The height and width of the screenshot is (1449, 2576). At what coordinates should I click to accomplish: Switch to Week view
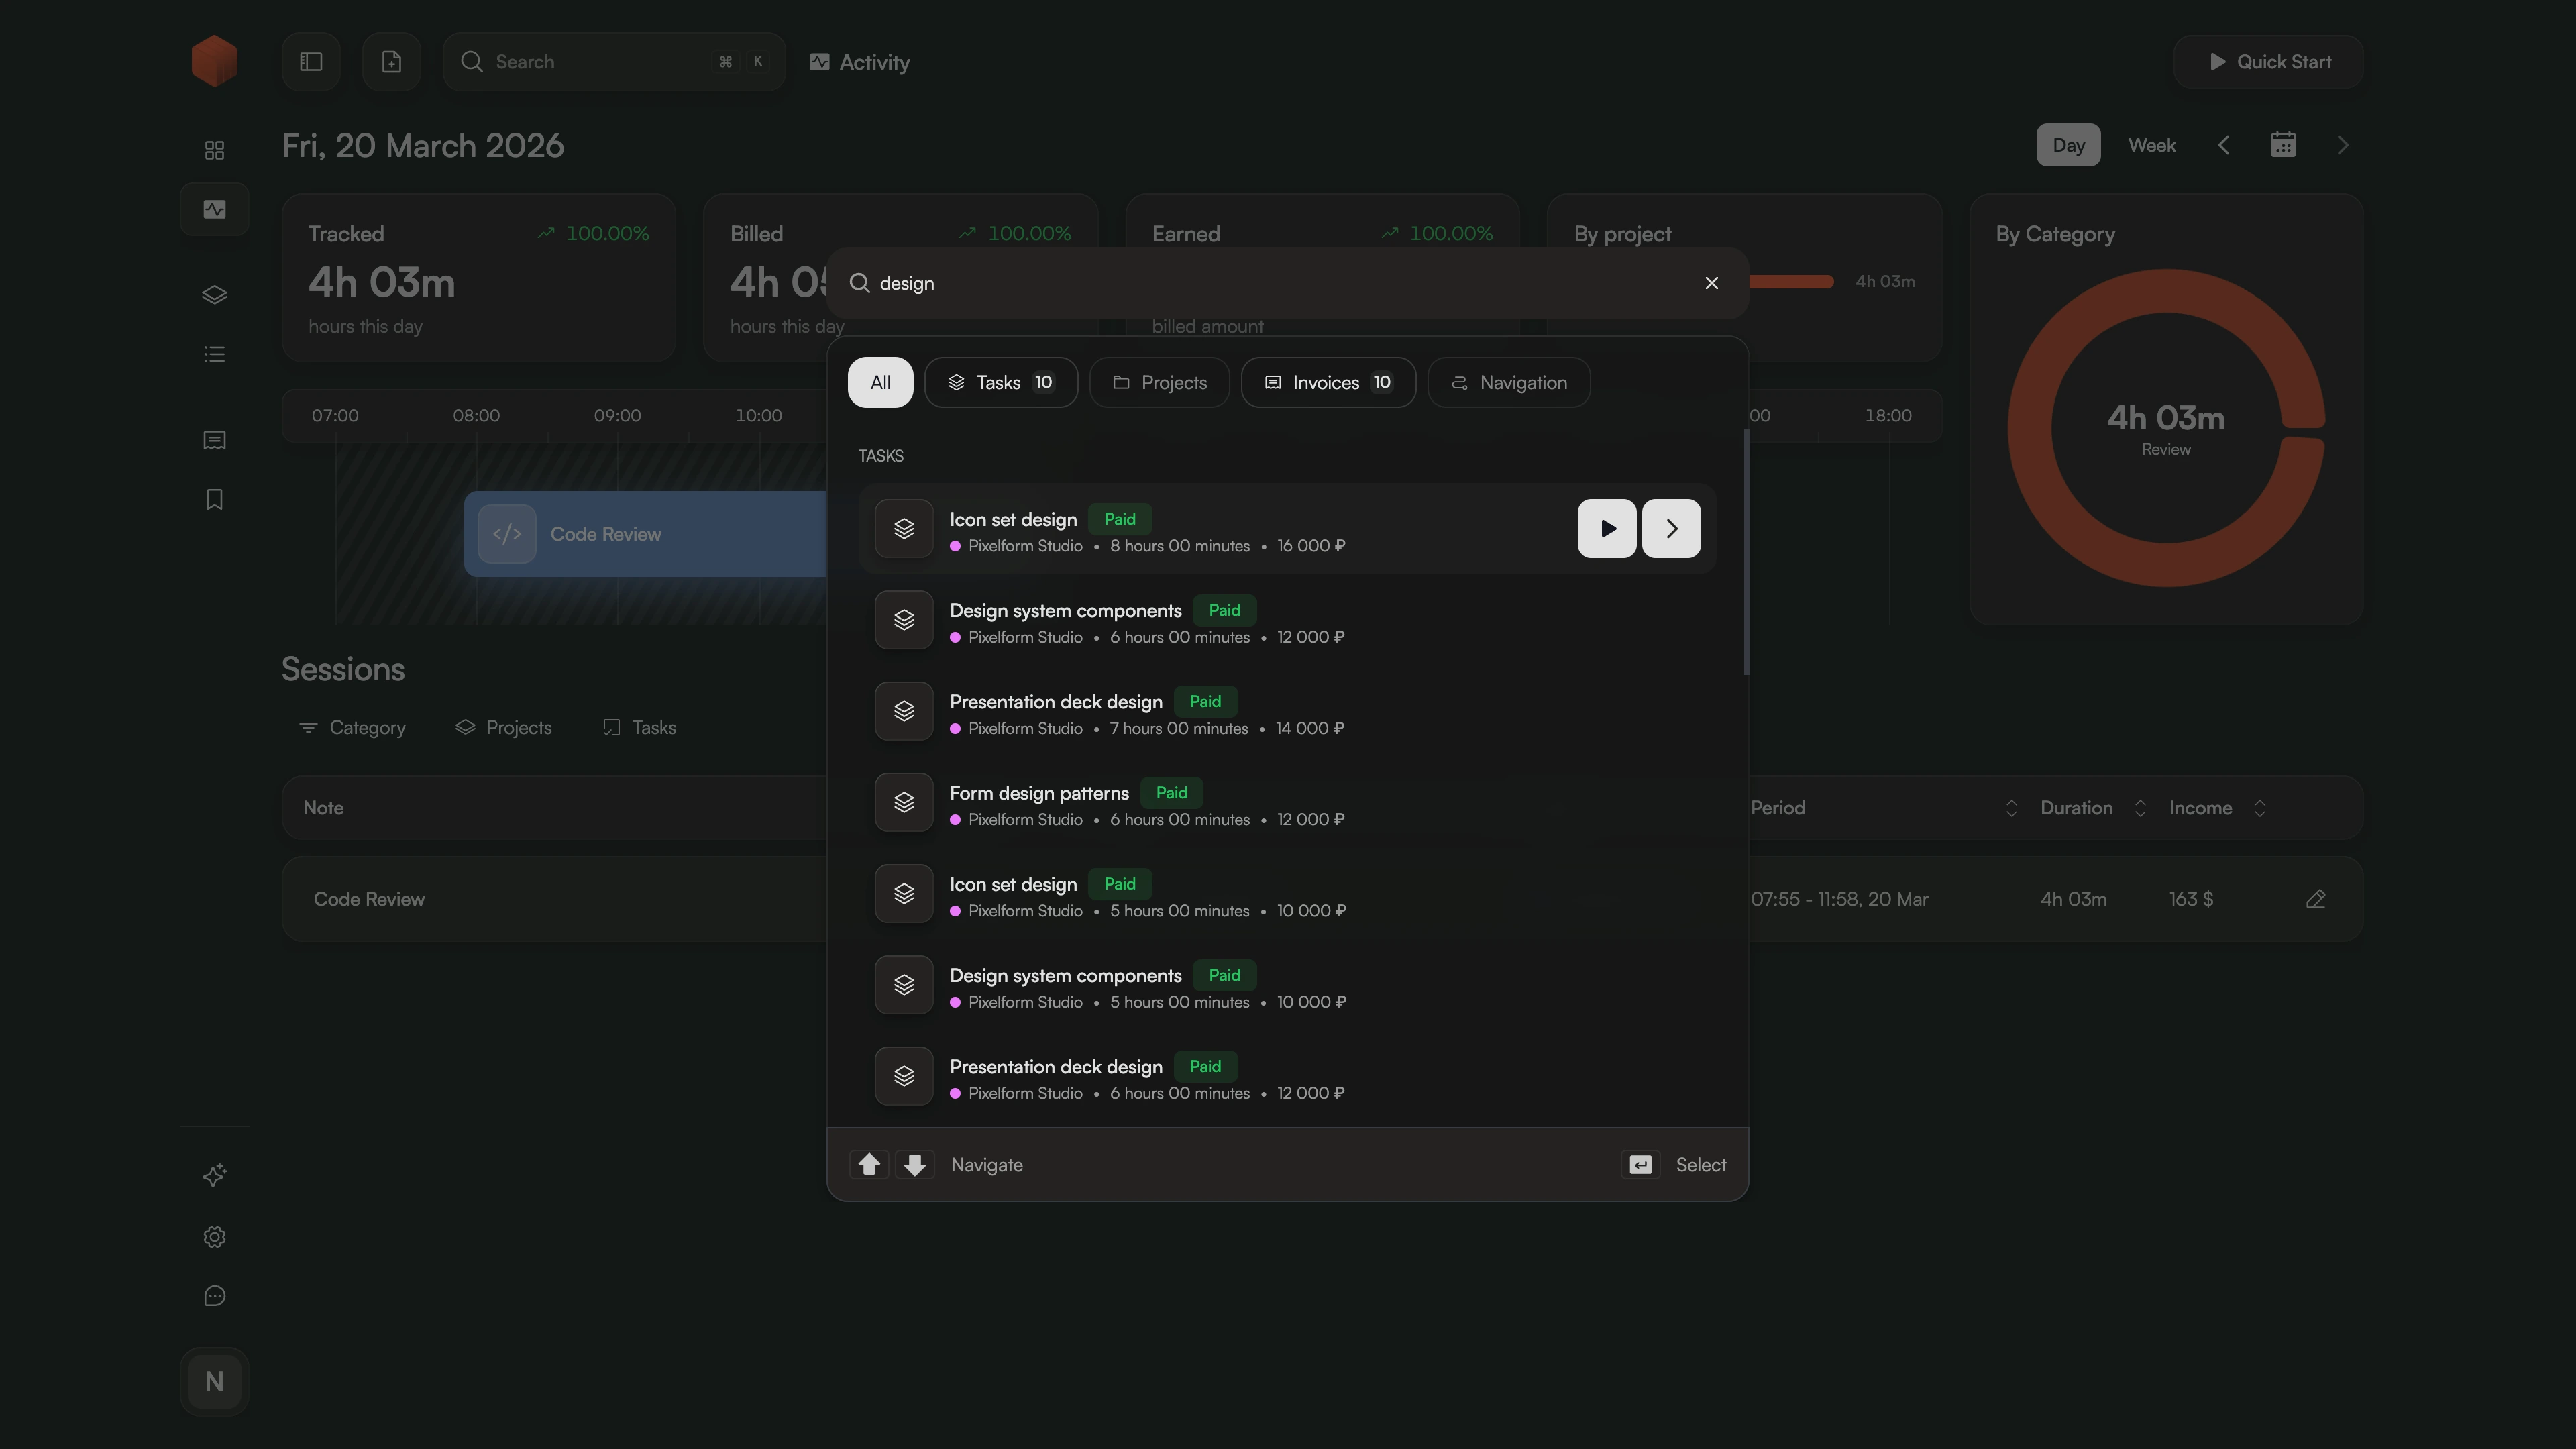pos(2151,145)
